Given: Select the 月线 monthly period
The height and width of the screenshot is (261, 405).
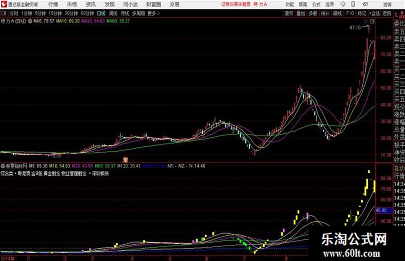Looking at the screenshot, I should tap(125, 13).
